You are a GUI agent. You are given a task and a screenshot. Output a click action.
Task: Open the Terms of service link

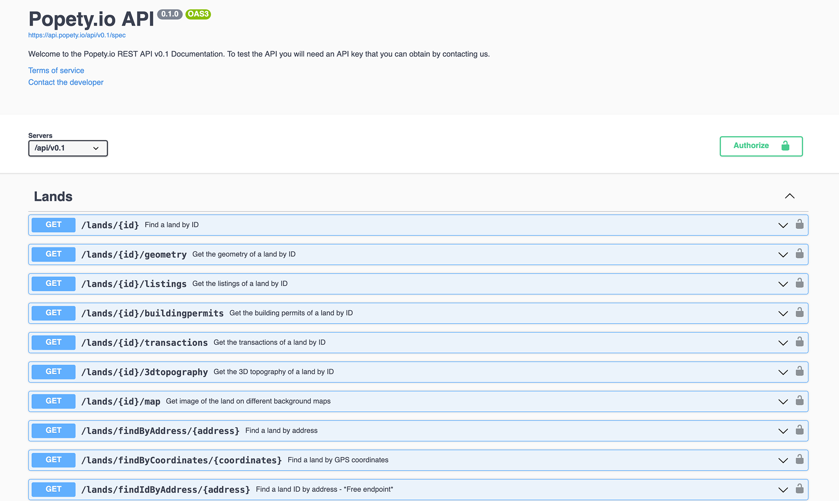coord(56,70)
